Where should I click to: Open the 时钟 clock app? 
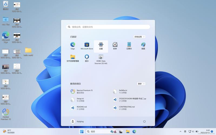[x=115, y=45]
